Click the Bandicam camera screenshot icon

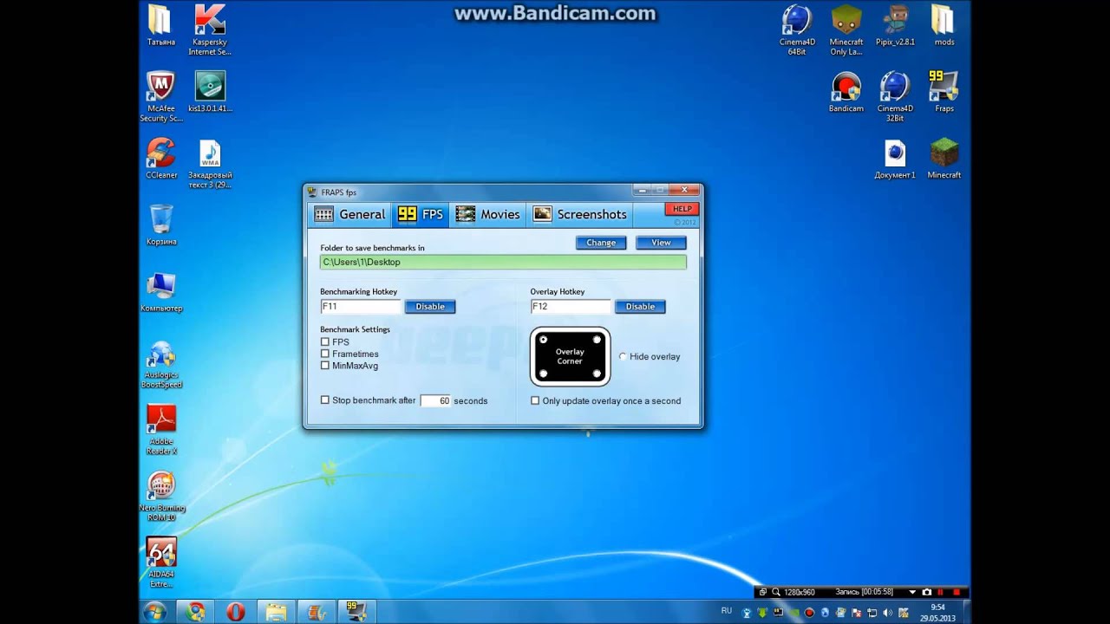coord(927,592)
